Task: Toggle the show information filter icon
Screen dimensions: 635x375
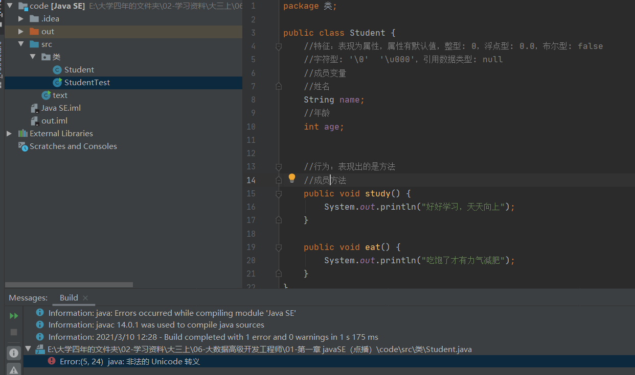Action: click(14, 353)
